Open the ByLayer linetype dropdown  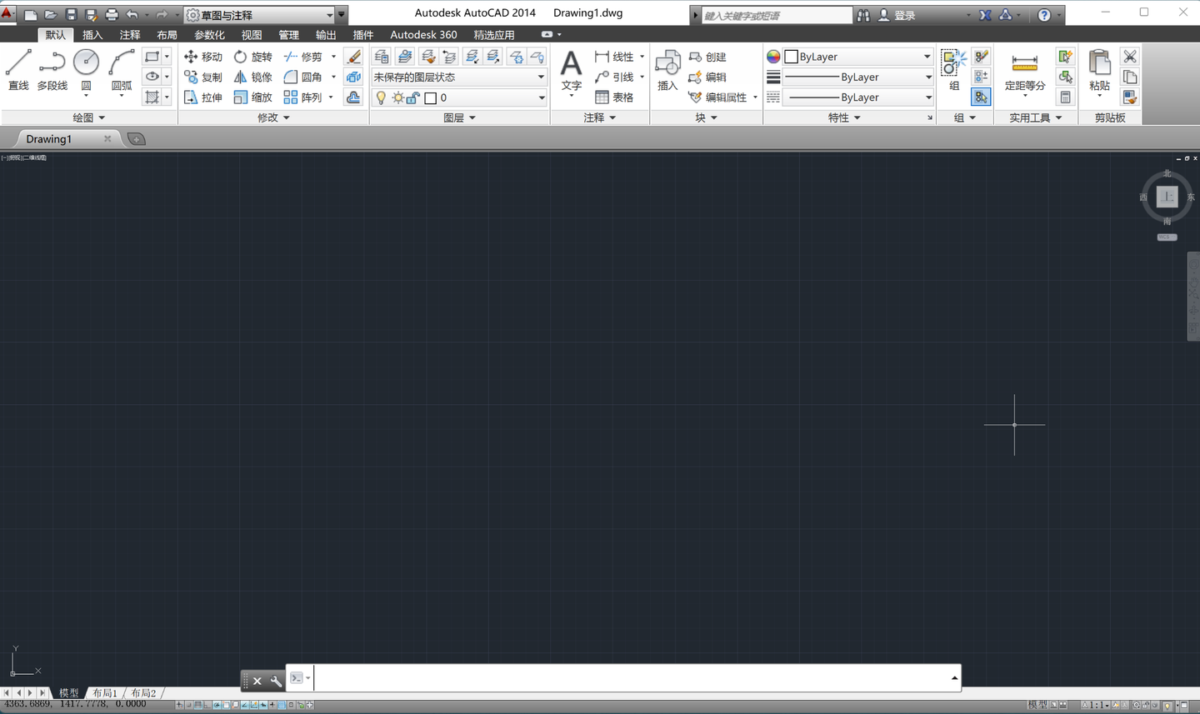(x=857, y=97)
